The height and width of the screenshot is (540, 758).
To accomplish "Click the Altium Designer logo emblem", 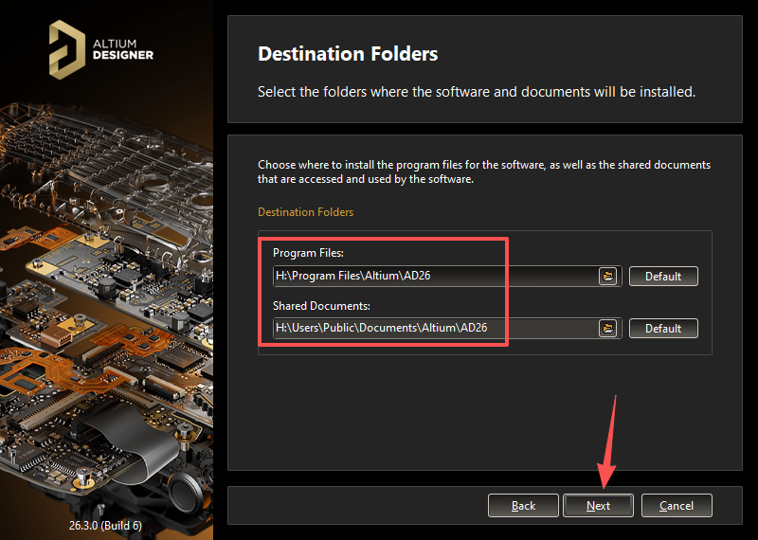I will 67,47.
